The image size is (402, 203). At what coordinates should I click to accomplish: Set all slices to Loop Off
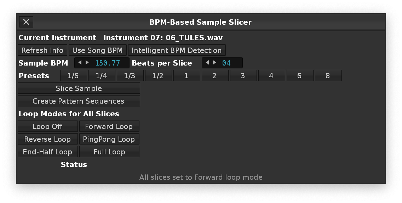coord(47,127)
